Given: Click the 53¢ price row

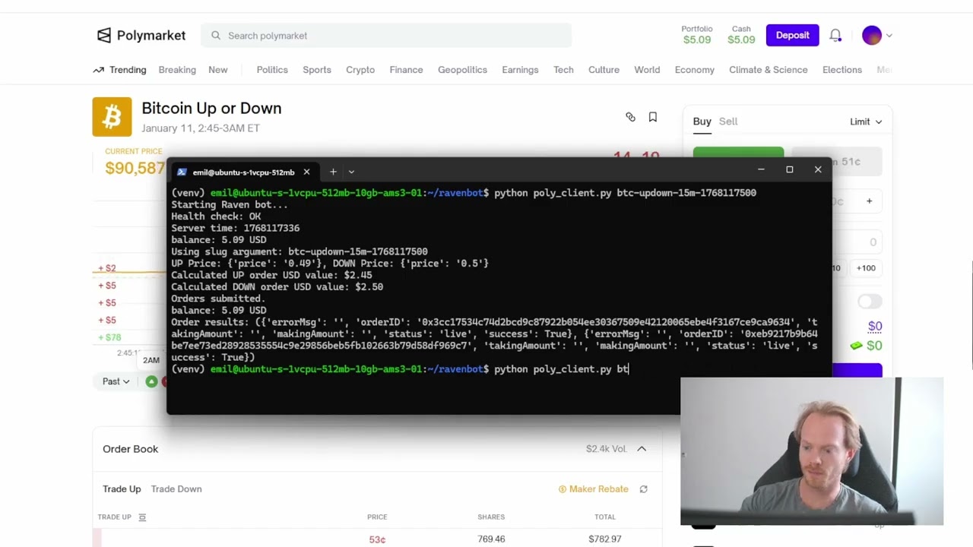Looking at the screenshot, I should point(377,539).
